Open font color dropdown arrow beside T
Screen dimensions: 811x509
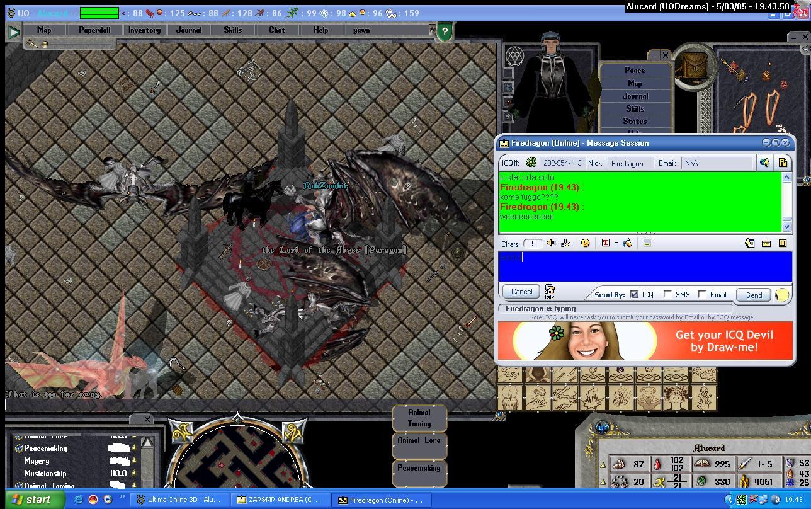[x=615, y=243]
